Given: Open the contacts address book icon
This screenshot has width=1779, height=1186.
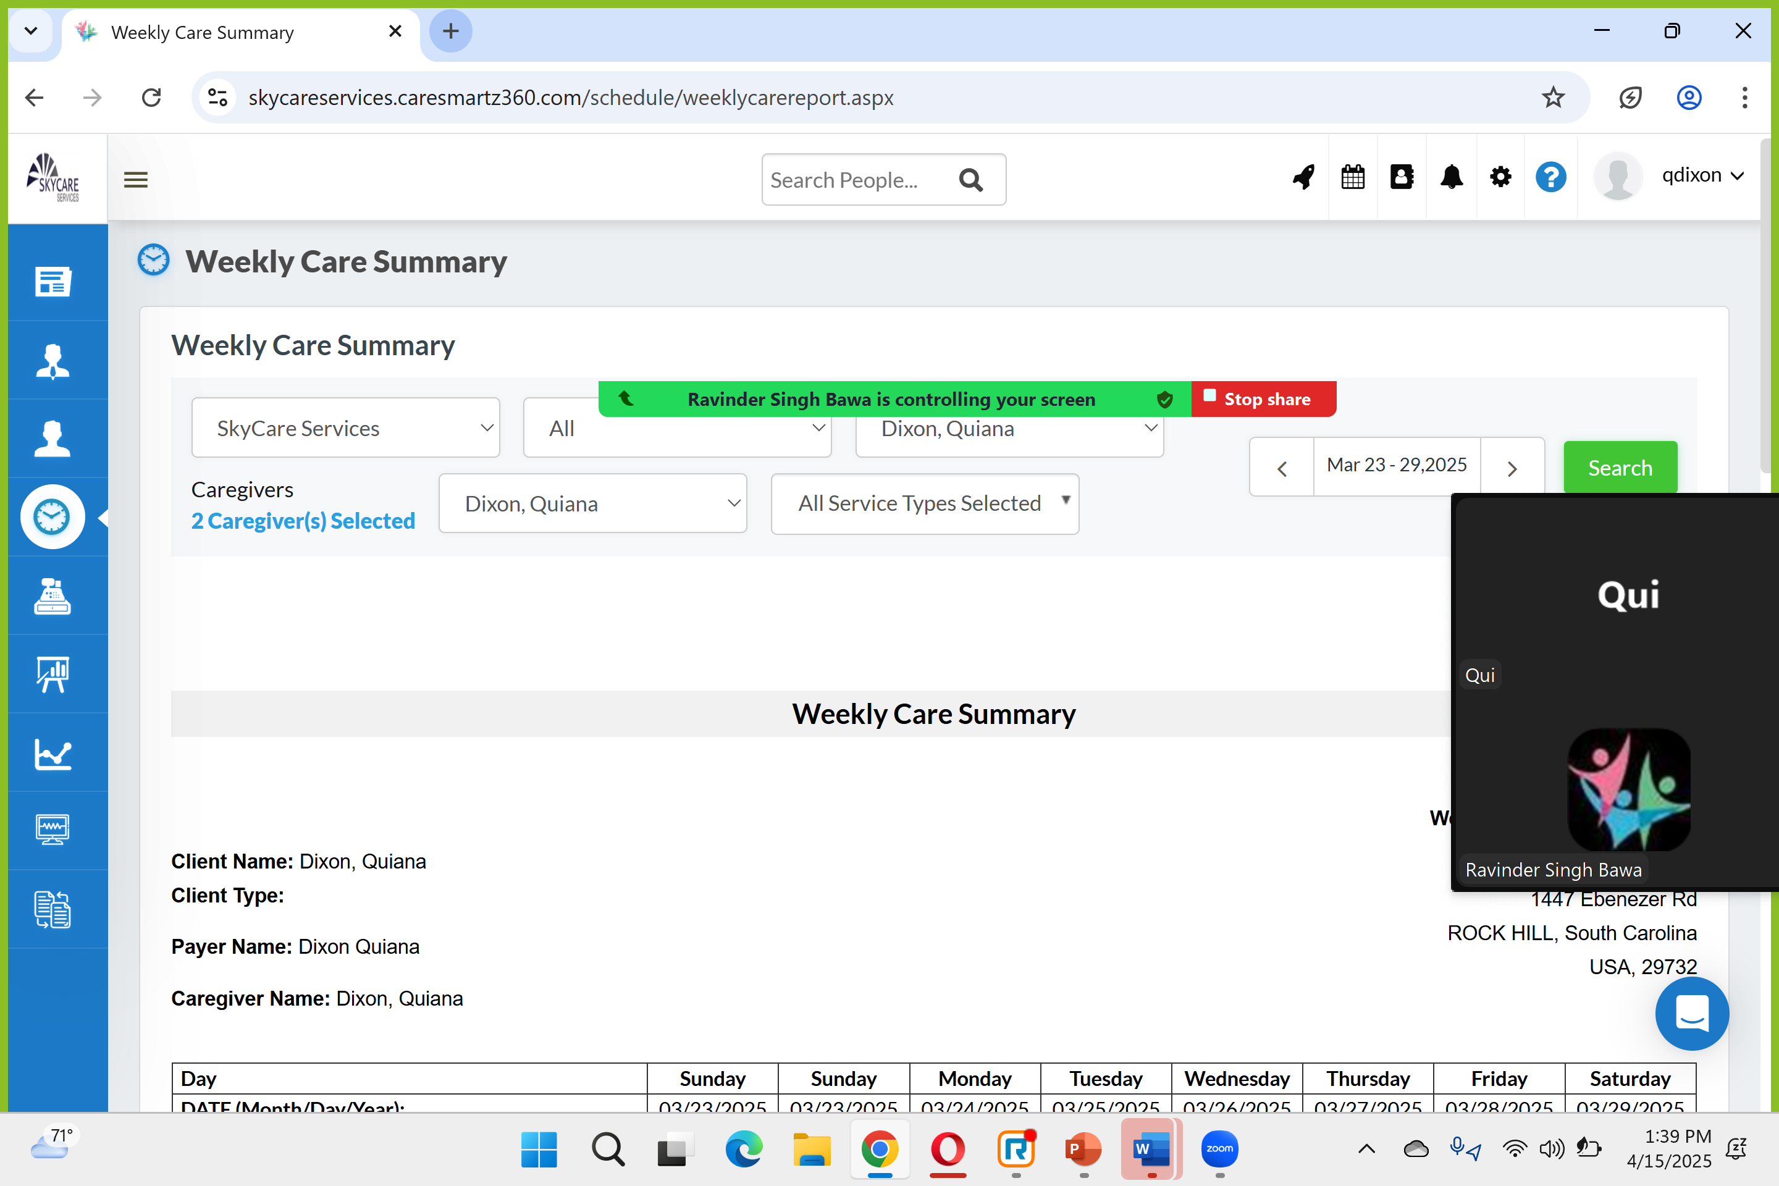Looking at the screenshot, I should tap(1402, 178).
